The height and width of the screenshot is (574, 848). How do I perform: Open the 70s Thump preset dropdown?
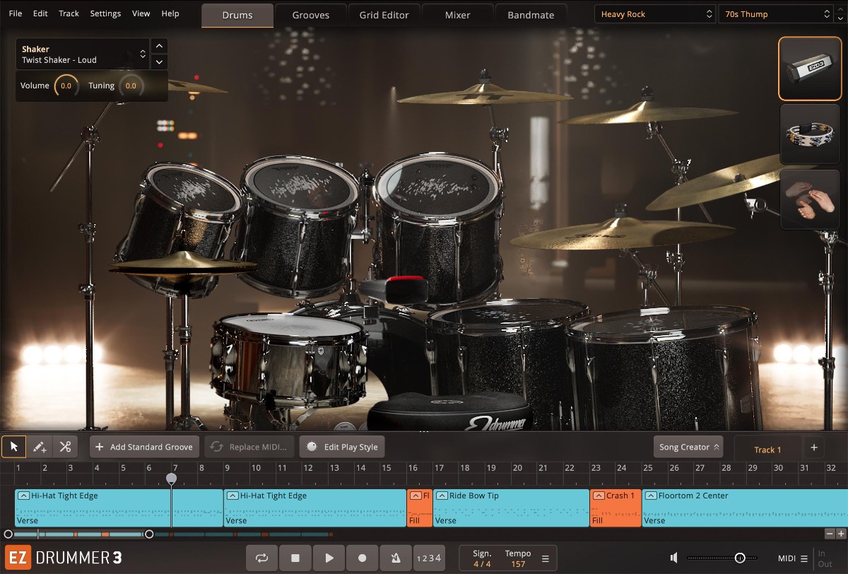tap(775, 14)
